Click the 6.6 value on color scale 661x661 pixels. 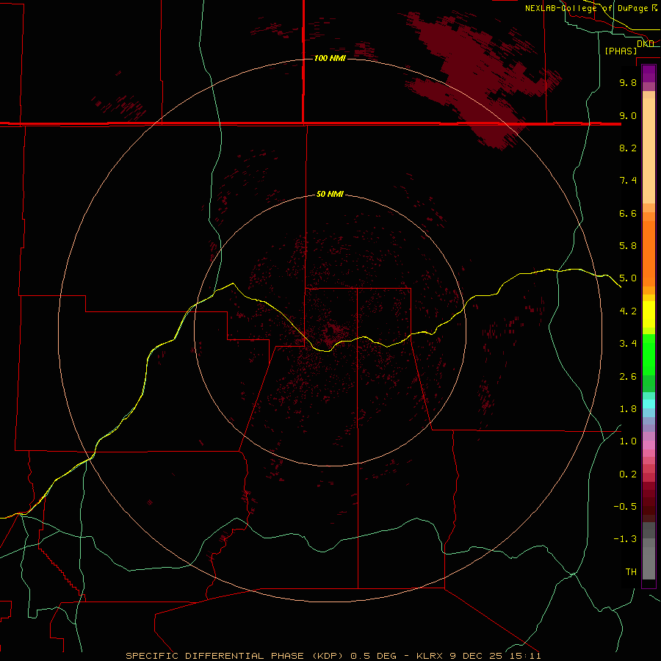click(628, 213)
